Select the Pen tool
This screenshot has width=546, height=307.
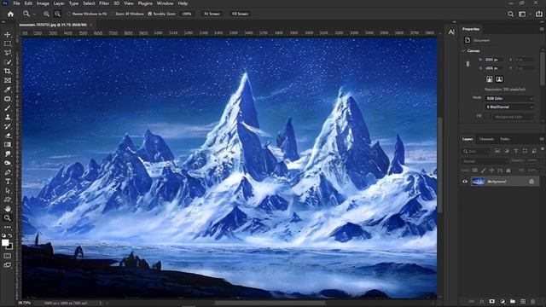[8, 172]
